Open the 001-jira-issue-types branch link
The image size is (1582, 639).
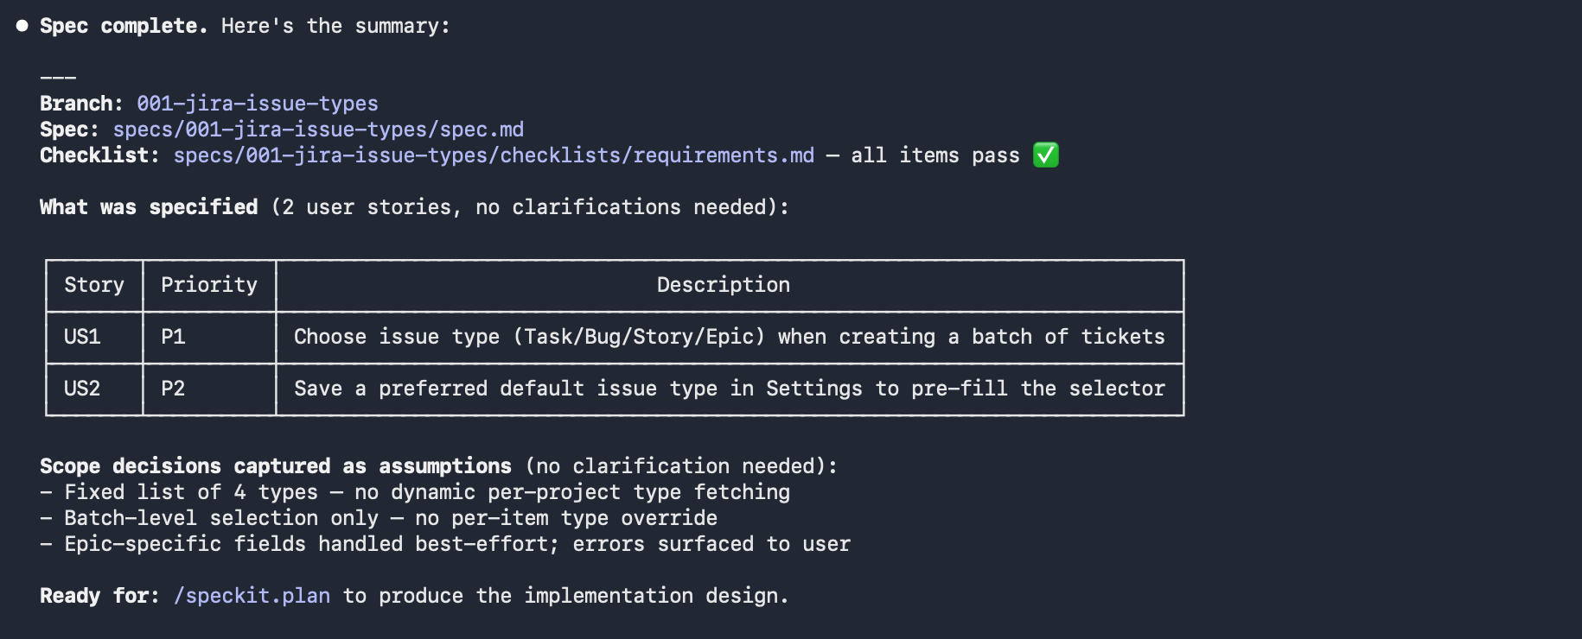pos(257,104)
